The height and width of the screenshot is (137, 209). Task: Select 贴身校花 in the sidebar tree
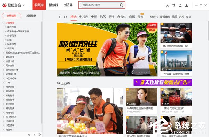point(11,44)
